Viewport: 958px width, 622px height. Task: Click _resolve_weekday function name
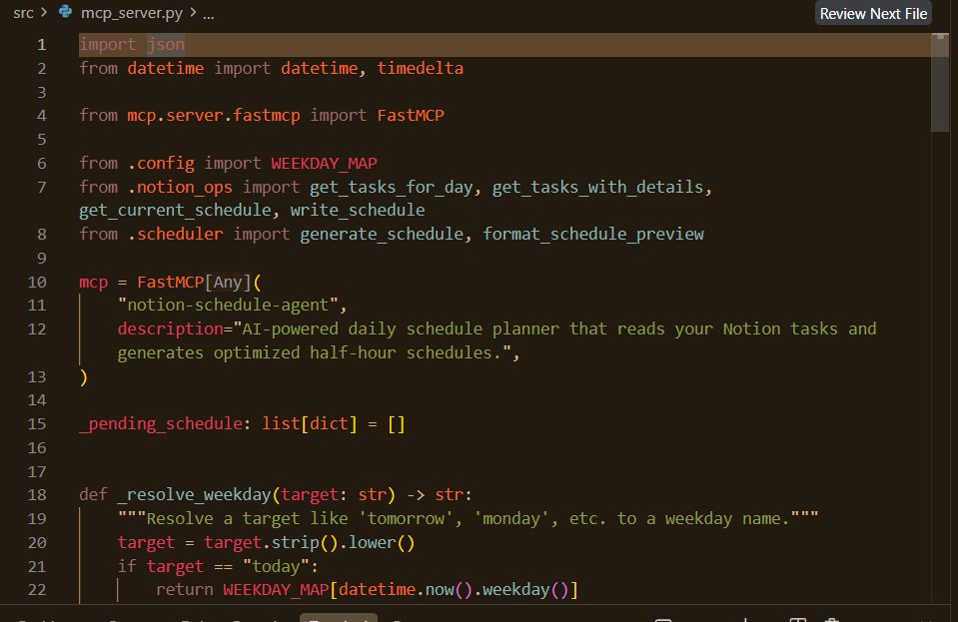[194, 495]
